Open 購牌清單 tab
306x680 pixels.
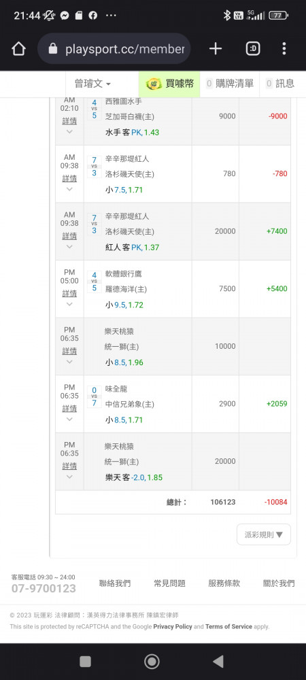(230, 84)
